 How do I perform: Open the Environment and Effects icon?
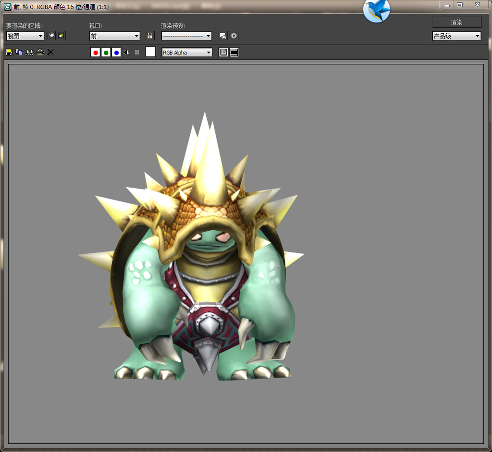pyautogui.click(x=234, y=36)
